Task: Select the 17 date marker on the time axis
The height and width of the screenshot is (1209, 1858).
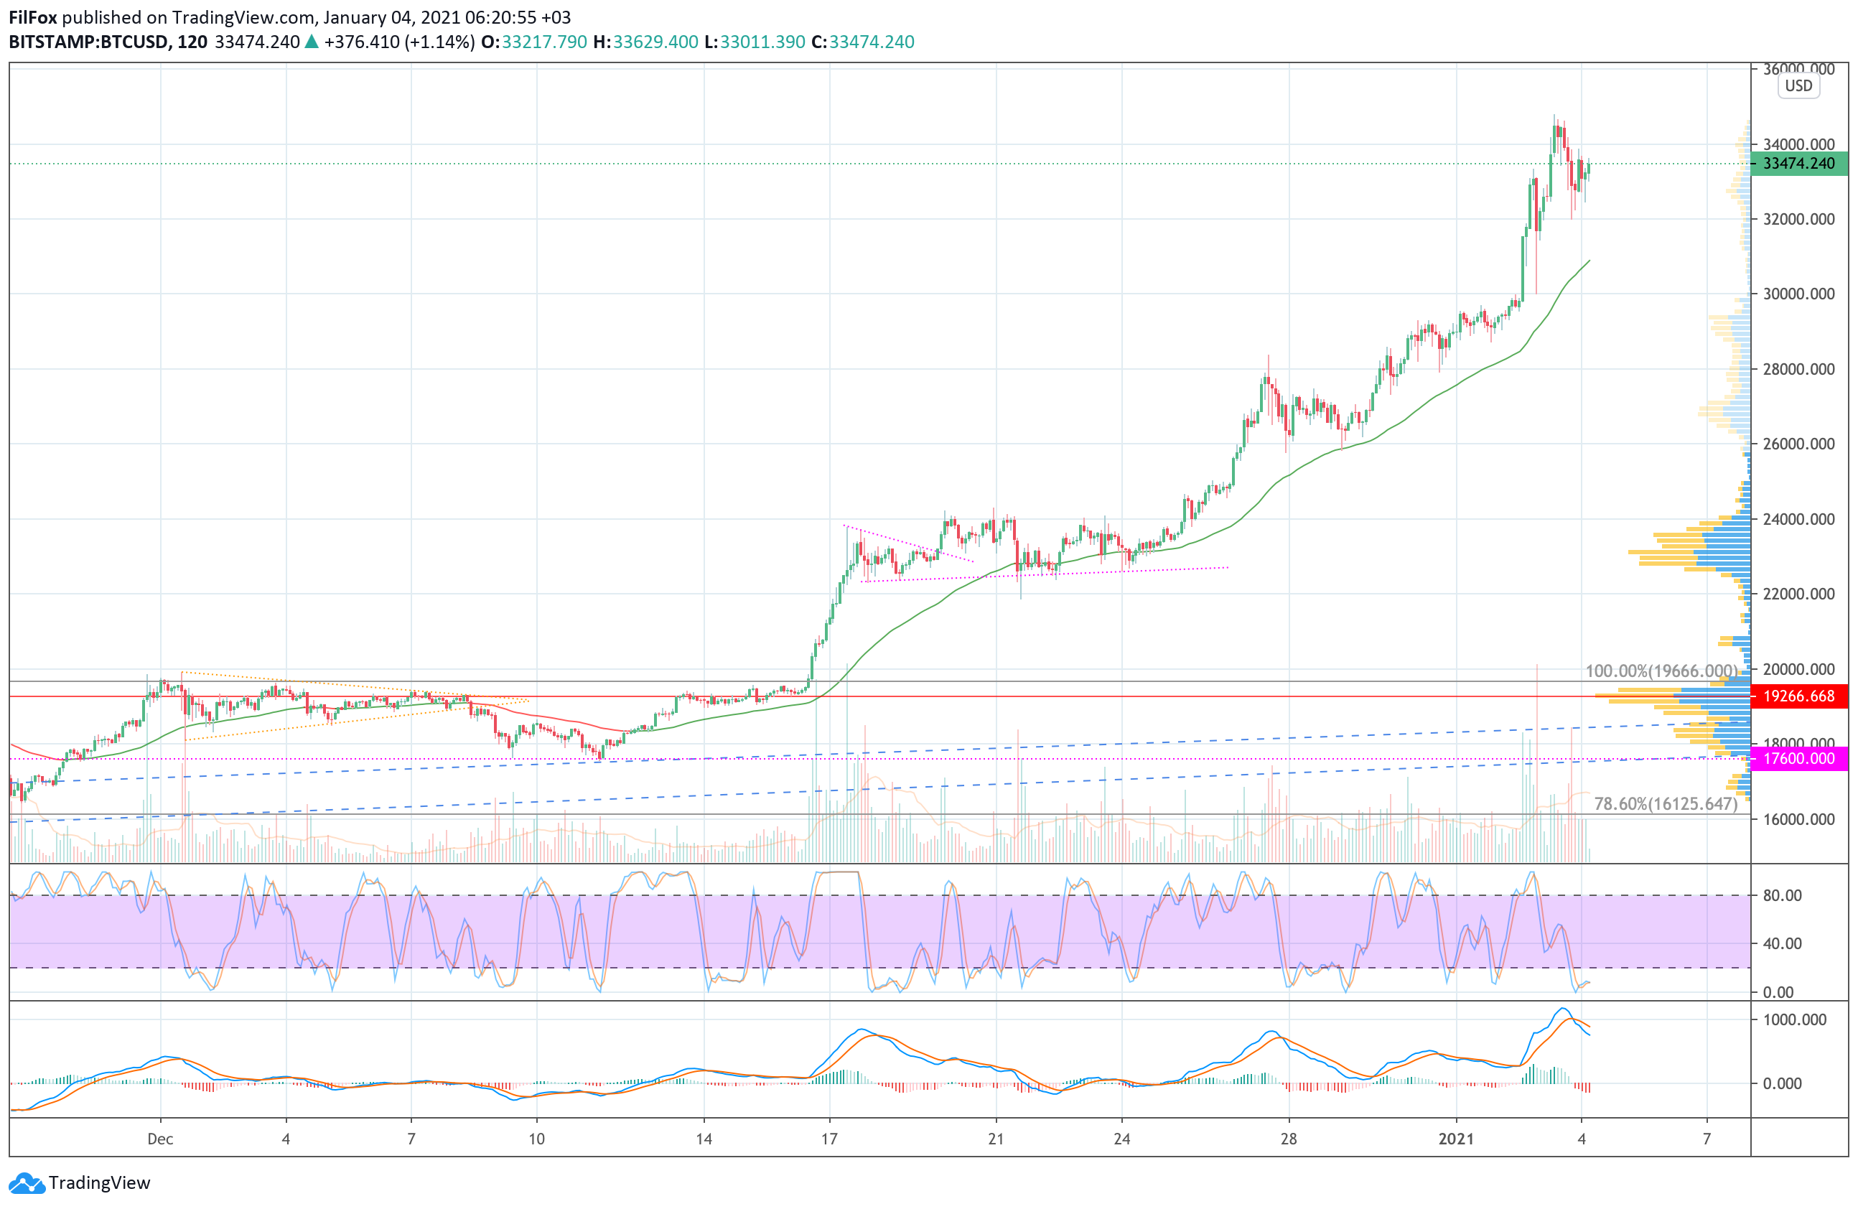Action: pos(829,1139)
